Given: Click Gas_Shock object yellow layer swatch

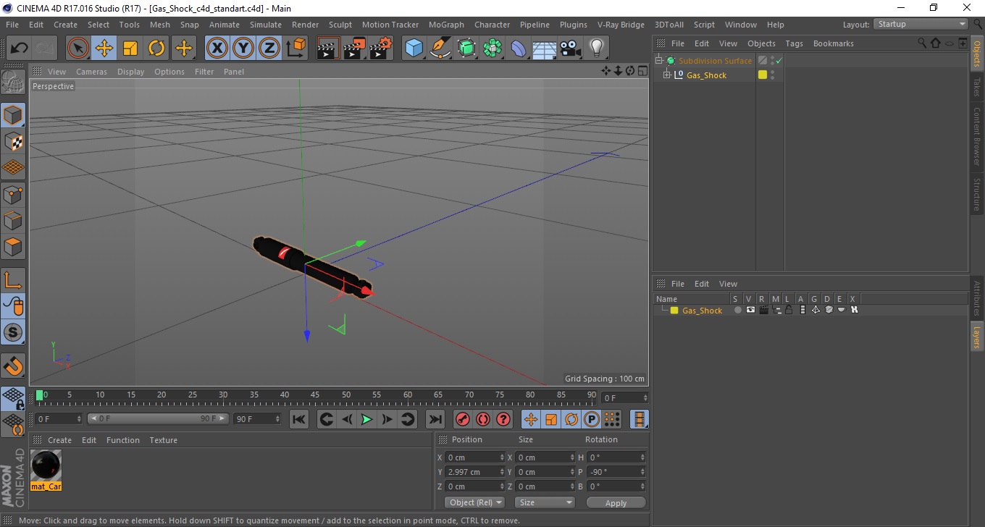Looking at the screenshot, I should click(763, 75).
